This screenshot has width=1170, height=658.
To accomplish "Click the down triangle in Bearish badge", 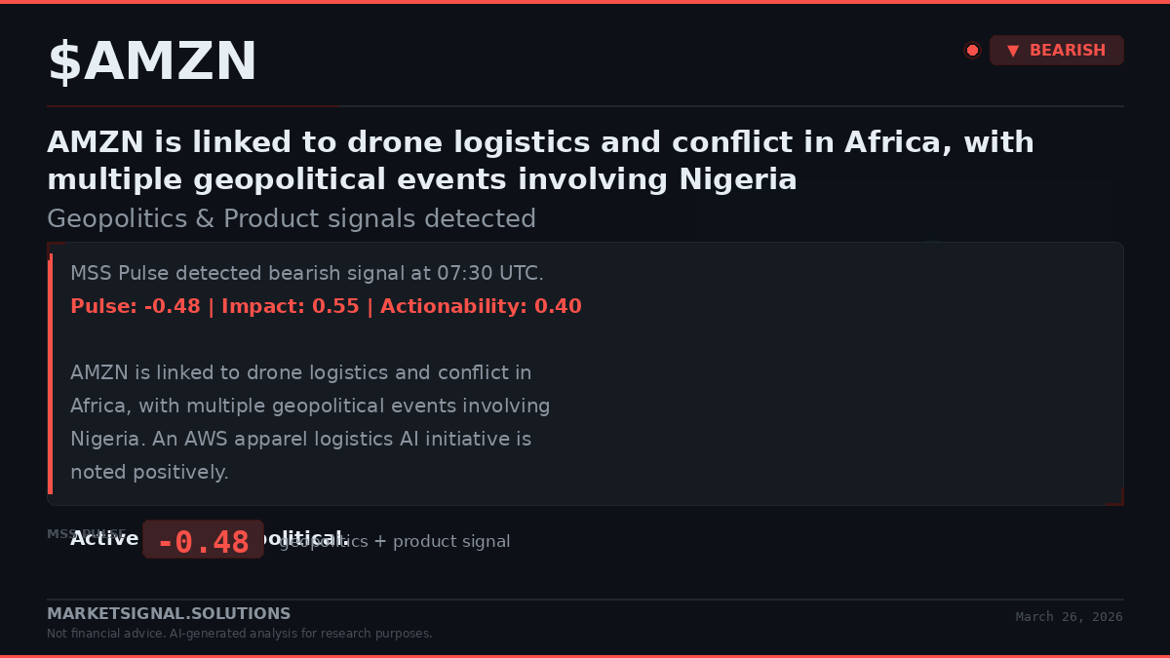I will tap(1013, 51).
